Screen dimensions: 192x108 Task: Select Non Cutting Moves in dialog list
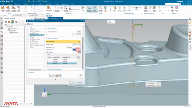click(x=35, y=39)
